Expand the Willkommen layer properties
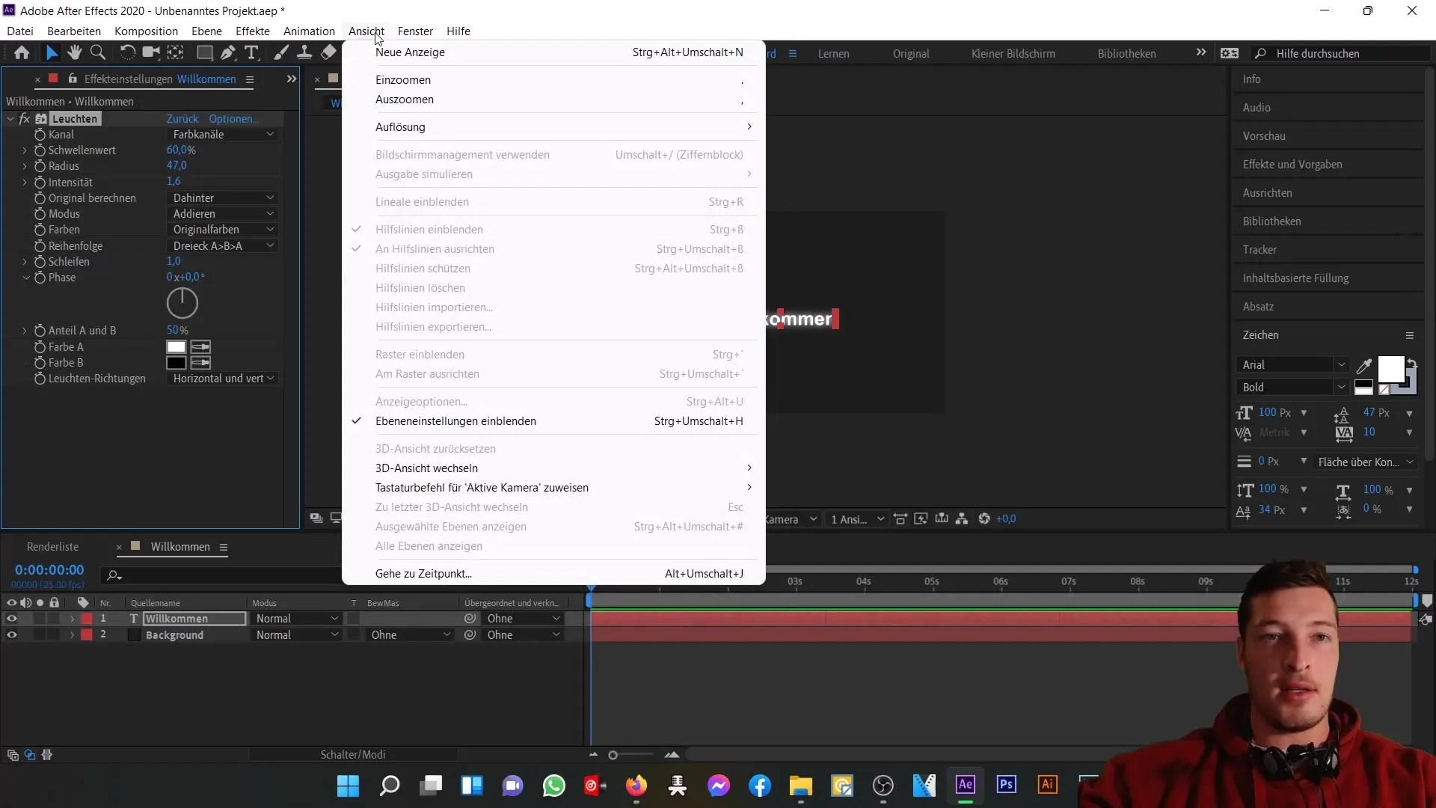Screen dimensions: 1436x808 pos(72,619)
